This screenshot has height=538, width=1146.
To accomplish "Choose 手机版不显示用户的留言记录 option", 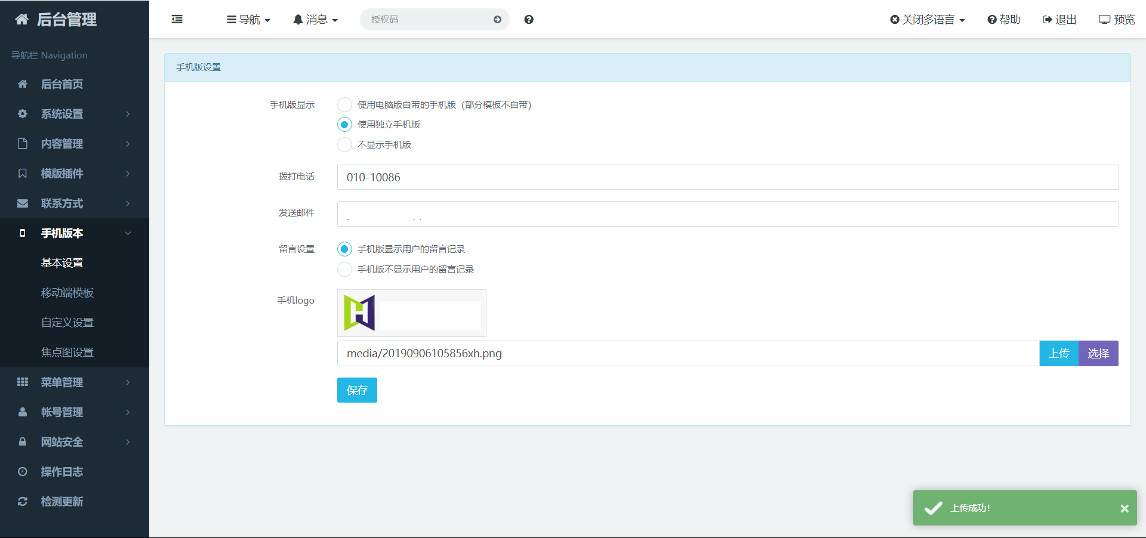I will point(344,270).
